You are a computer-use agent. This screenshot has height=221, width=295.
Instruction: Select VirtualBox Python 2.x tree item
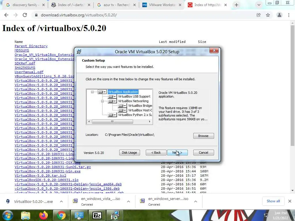click(x=135, y=115)
